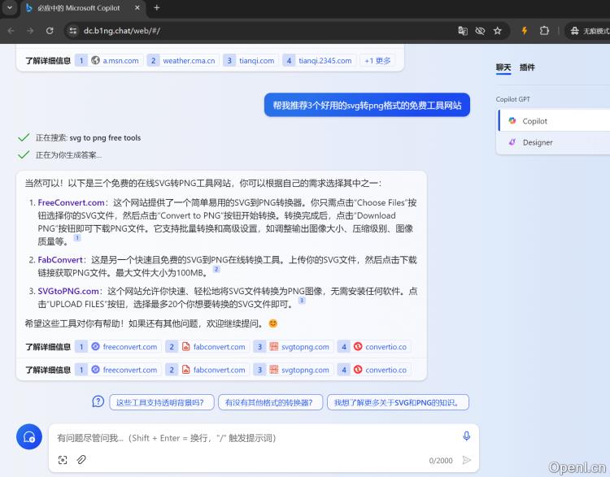
Task: Open a.msn.com source link
Action: click(x=109, y=61)
